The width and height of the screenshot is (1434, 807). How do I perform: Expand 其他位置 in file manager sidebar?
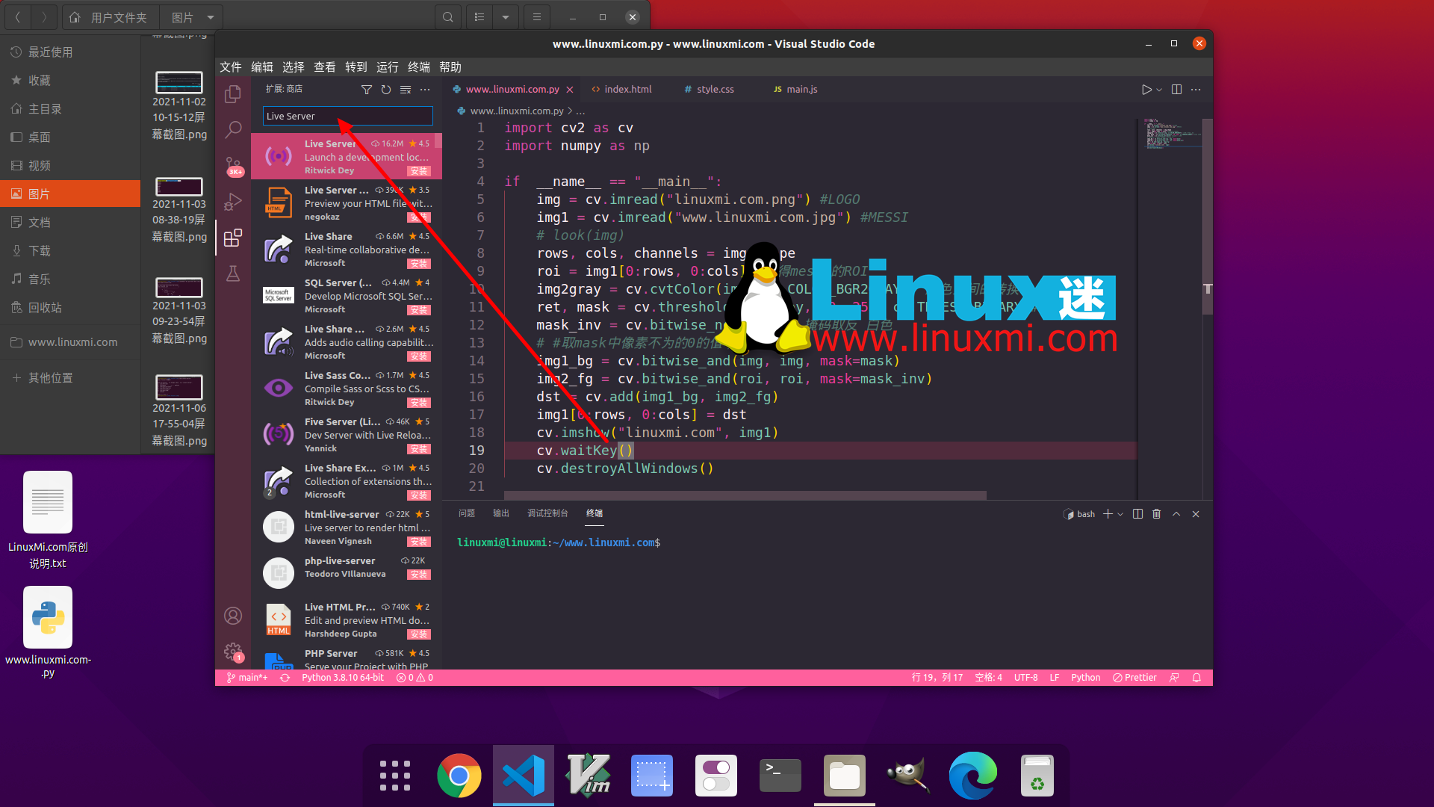51,378
